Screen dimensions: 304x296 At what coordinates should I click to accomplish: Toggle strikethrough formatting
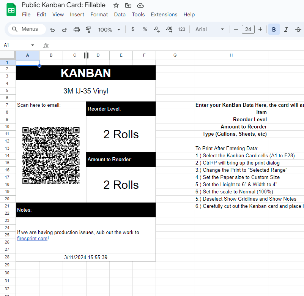click(x=298, y=30)
